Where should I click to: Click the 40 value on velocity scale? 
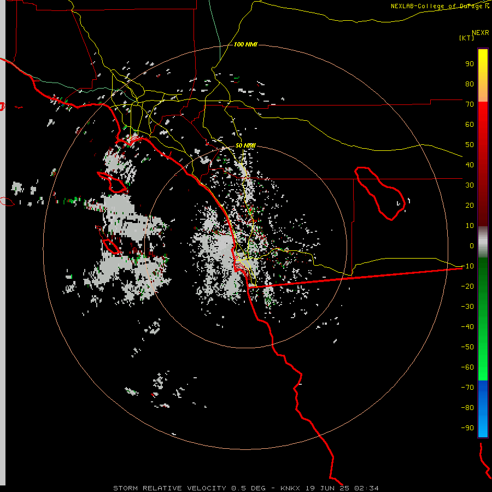click(470, 165)
